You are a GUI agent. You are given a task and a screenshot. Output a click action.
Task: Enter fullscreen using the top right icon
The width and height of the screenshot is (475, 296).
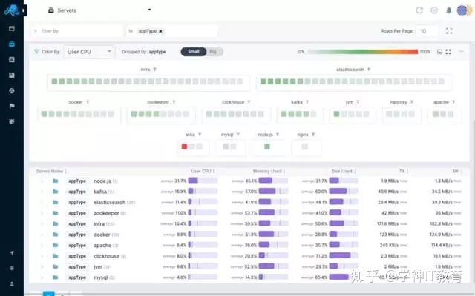(x=449, y=31)
